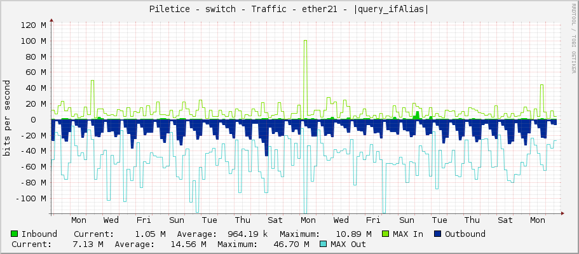Click the cyan MAX Out legend swatch
Screen dimensions: 579x254
(324, 244)
